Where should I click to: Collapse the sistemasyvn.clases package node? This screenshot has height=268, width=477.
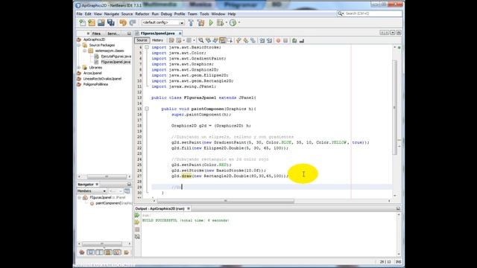[x=85, y=51]
